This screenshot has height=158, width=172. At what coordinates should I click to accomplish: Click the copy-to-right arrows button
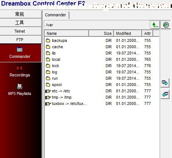click(x=165, y=83)
